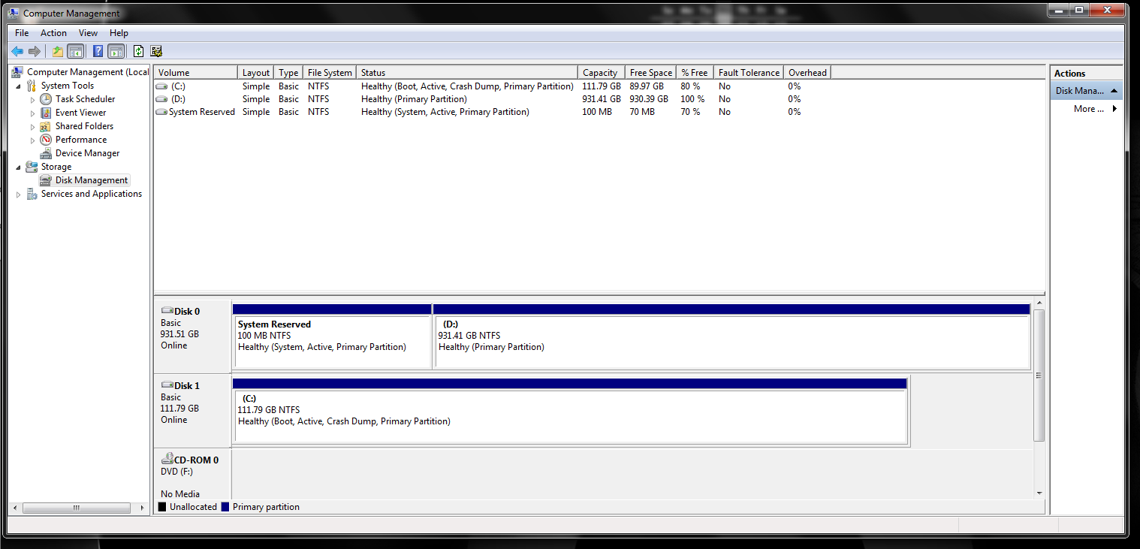Open the View menu
This screenshot has width=1140, height=549.
(x=88, y=33)
